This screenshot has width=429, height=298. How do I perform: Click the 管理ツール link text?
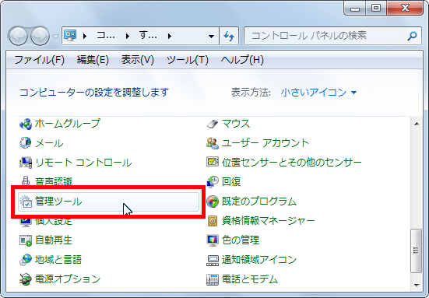coord(58,202)
